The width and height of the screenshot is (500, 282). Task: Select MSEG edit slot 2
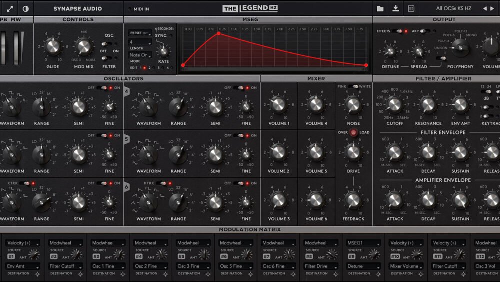pos(154,68)
